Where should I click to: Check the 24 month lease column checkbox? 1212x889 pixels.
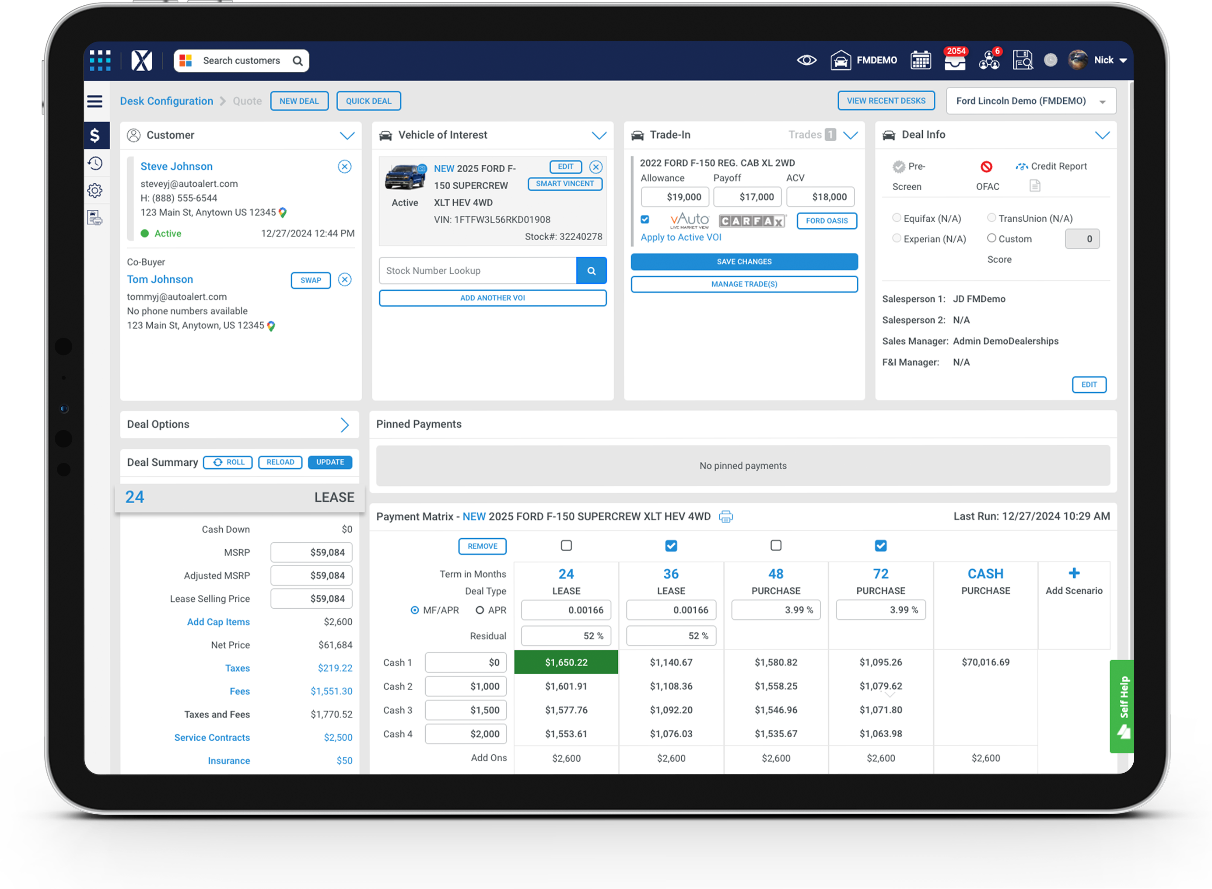point(566,546)
